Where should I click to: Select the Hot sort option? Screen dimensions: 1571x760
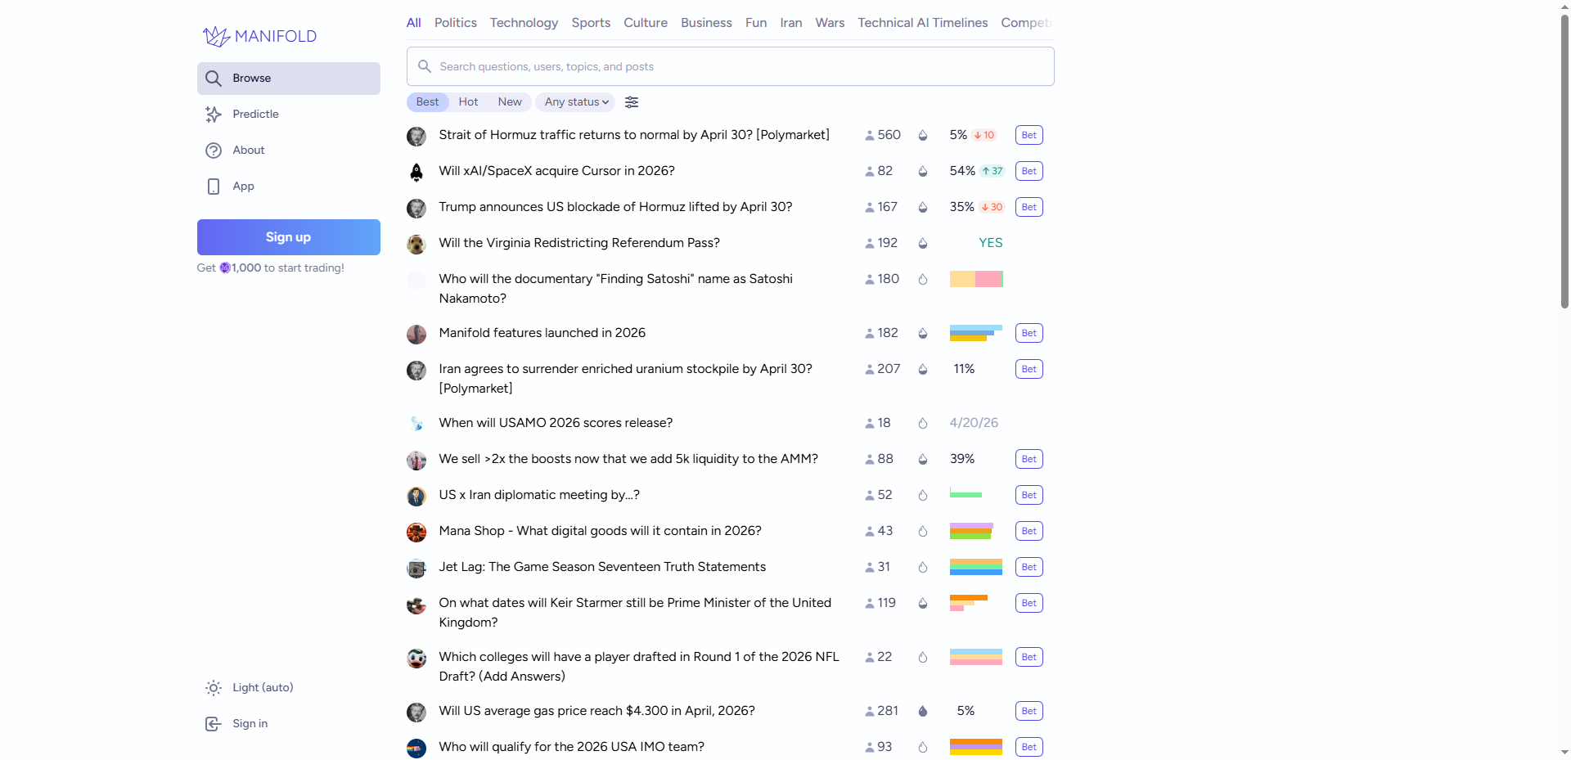tap(468, 102)
